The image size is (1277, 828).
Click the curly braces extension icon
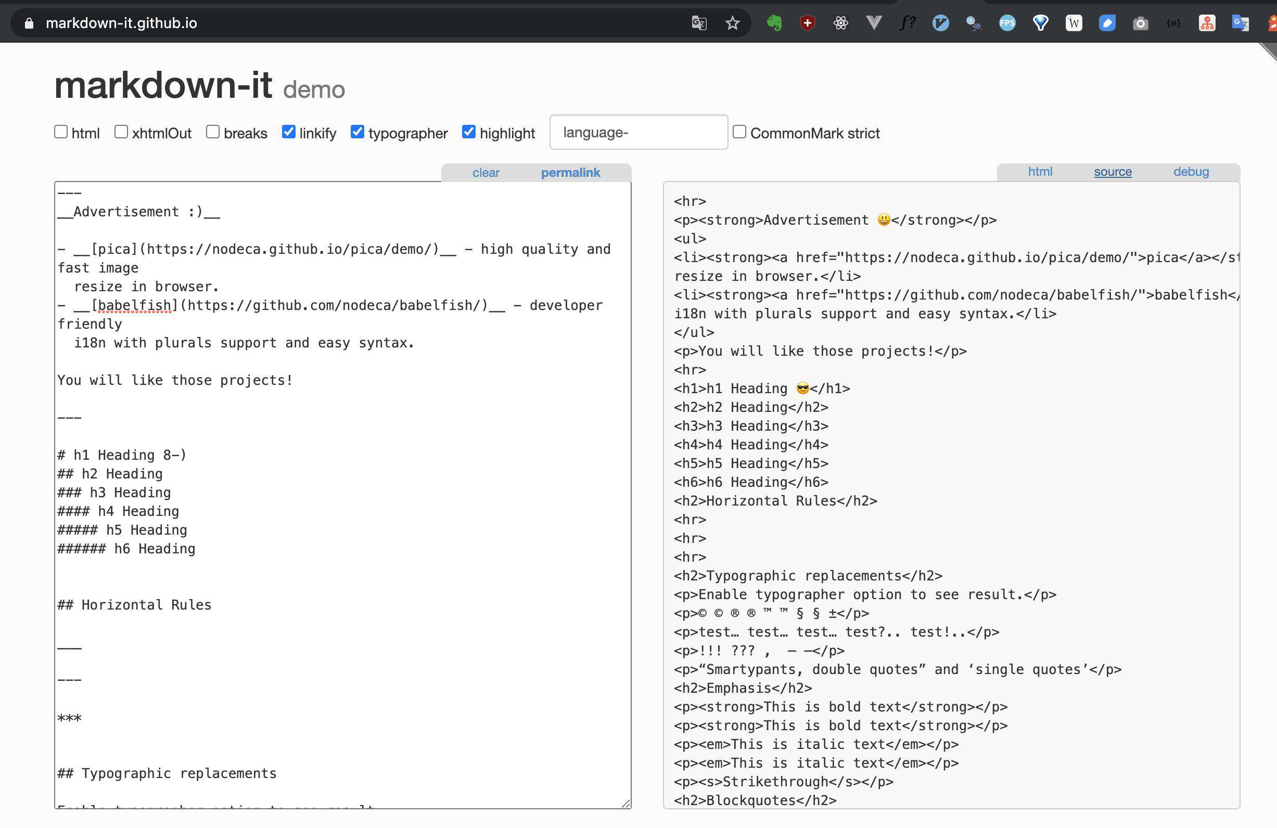(x=1173, y=23)
